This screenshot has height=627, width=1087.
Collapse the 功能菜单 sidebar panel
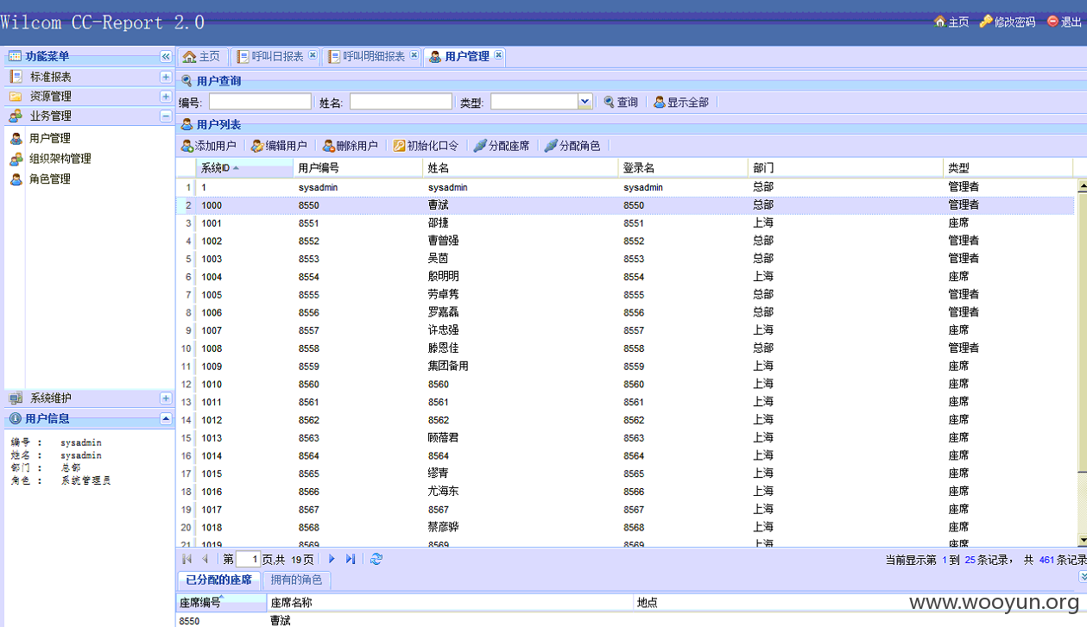pos(166,56)
